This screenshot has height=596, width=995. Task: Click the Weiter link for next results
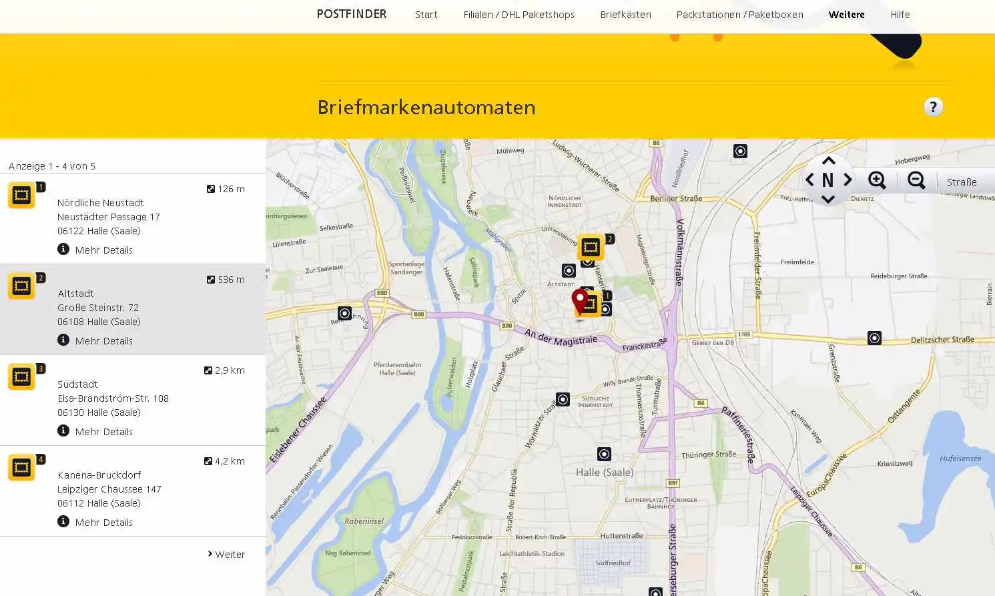(x=227, y=554)
